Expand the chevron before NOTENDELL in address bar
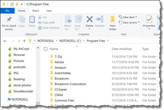The width and height of the screenshot is (164, 110). point(35,41)
